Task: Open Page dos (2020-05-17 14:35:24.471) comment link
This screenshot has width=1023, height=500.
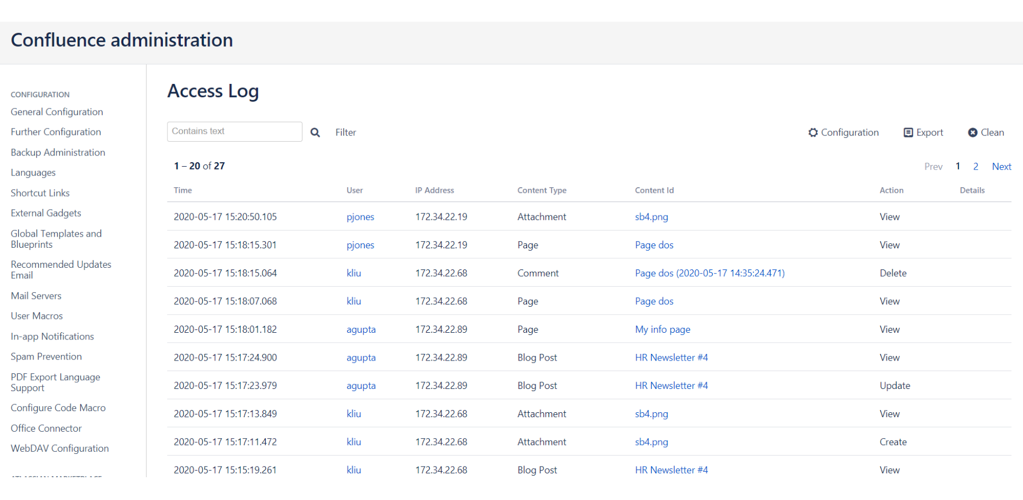Action: 709,273
